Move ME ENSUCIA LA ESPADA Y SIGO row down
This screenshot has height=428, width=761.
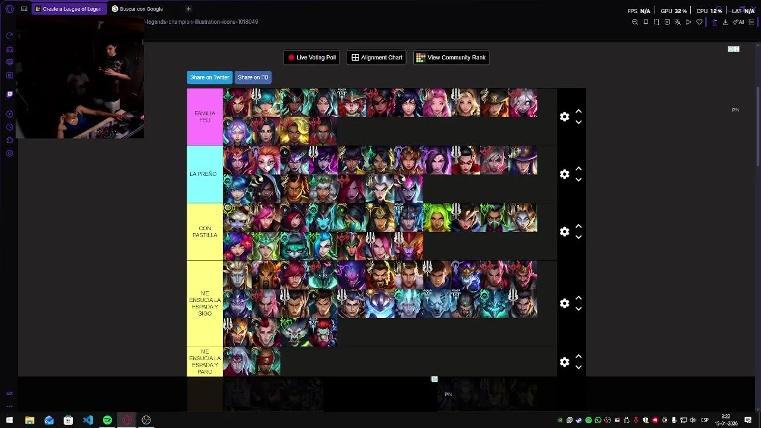[578, 309]
